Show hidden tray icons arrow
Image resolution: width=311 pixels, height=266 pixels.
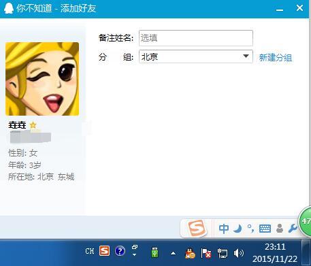(173, 253)
